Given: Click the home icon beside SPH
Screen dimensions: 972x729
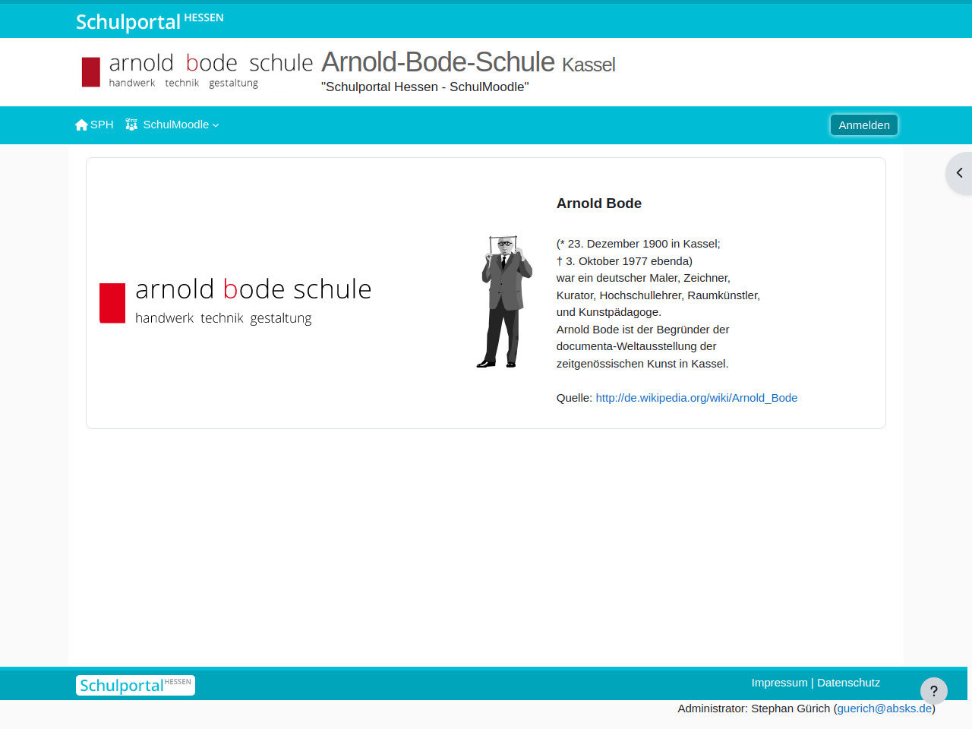Looking at the screenshot, I should pos(81,125).
